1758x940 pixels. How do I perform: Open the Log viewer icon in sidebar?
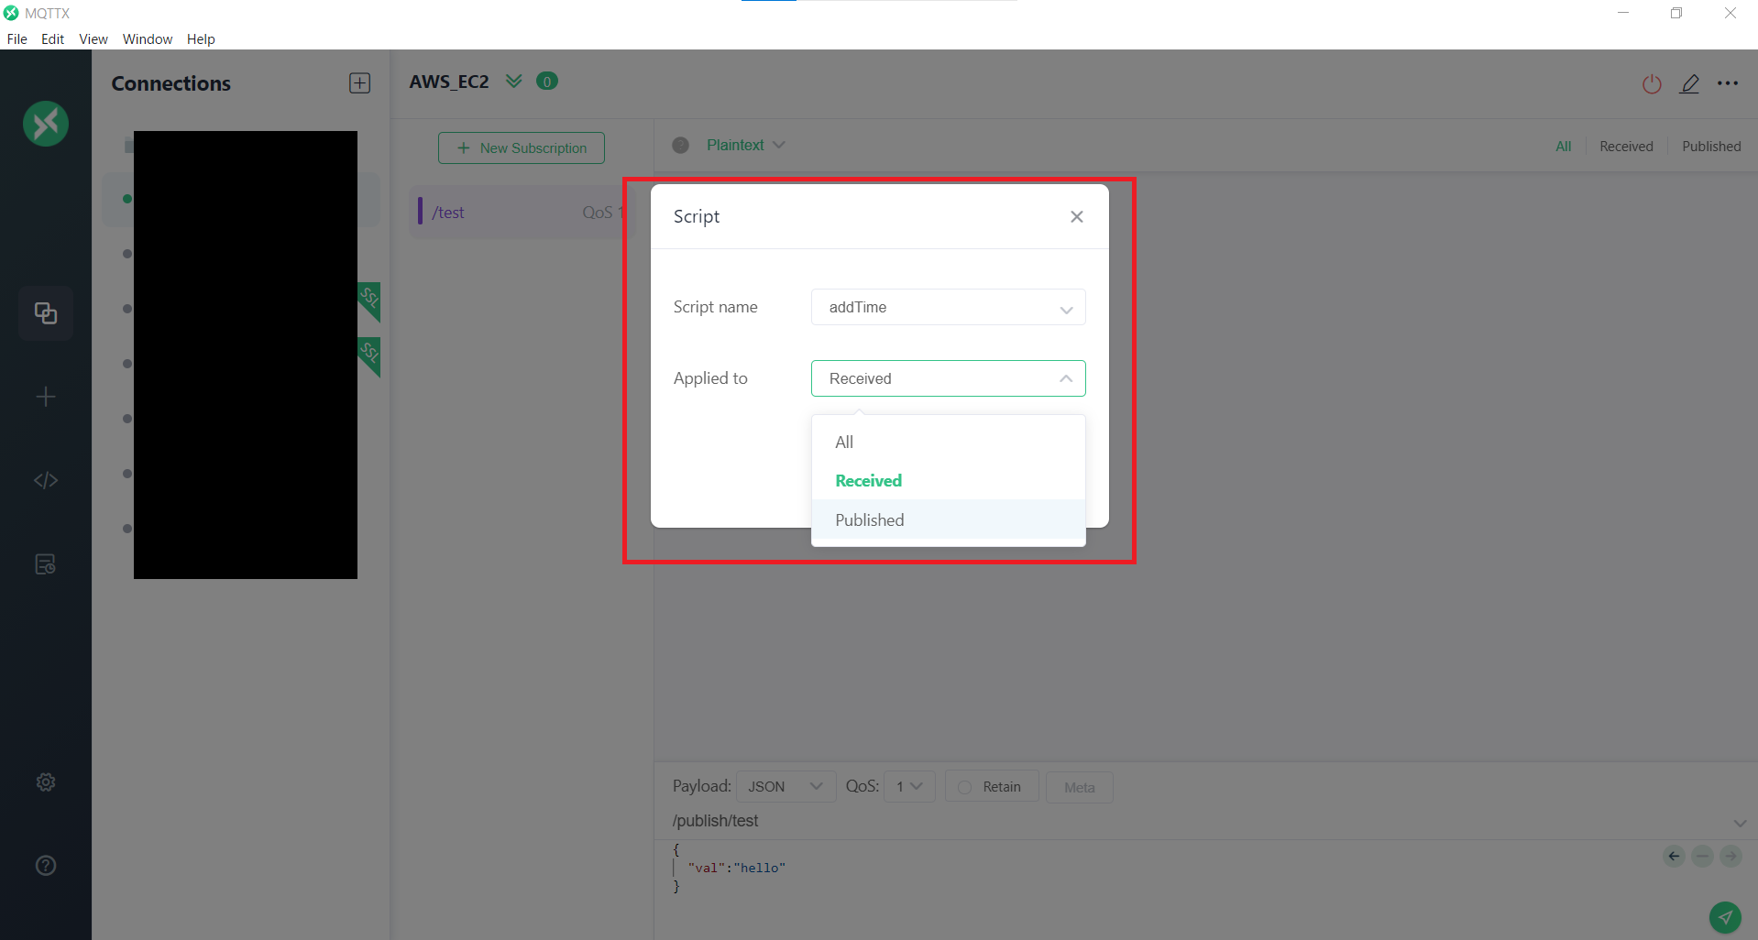(45, 563)
